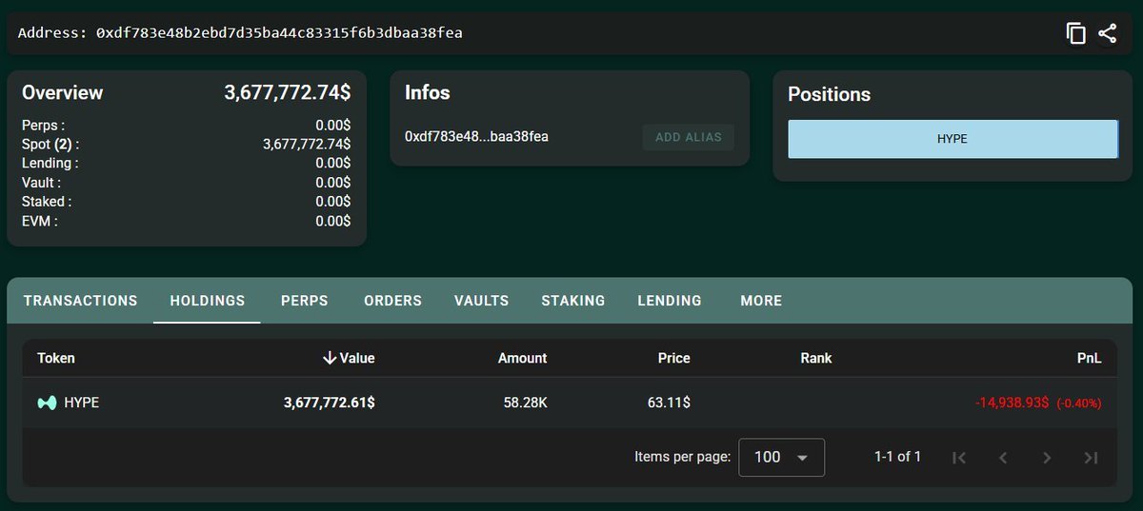1143x511 pixels.
Task: Open the More tab menu
Action: [x=761, y=301]
